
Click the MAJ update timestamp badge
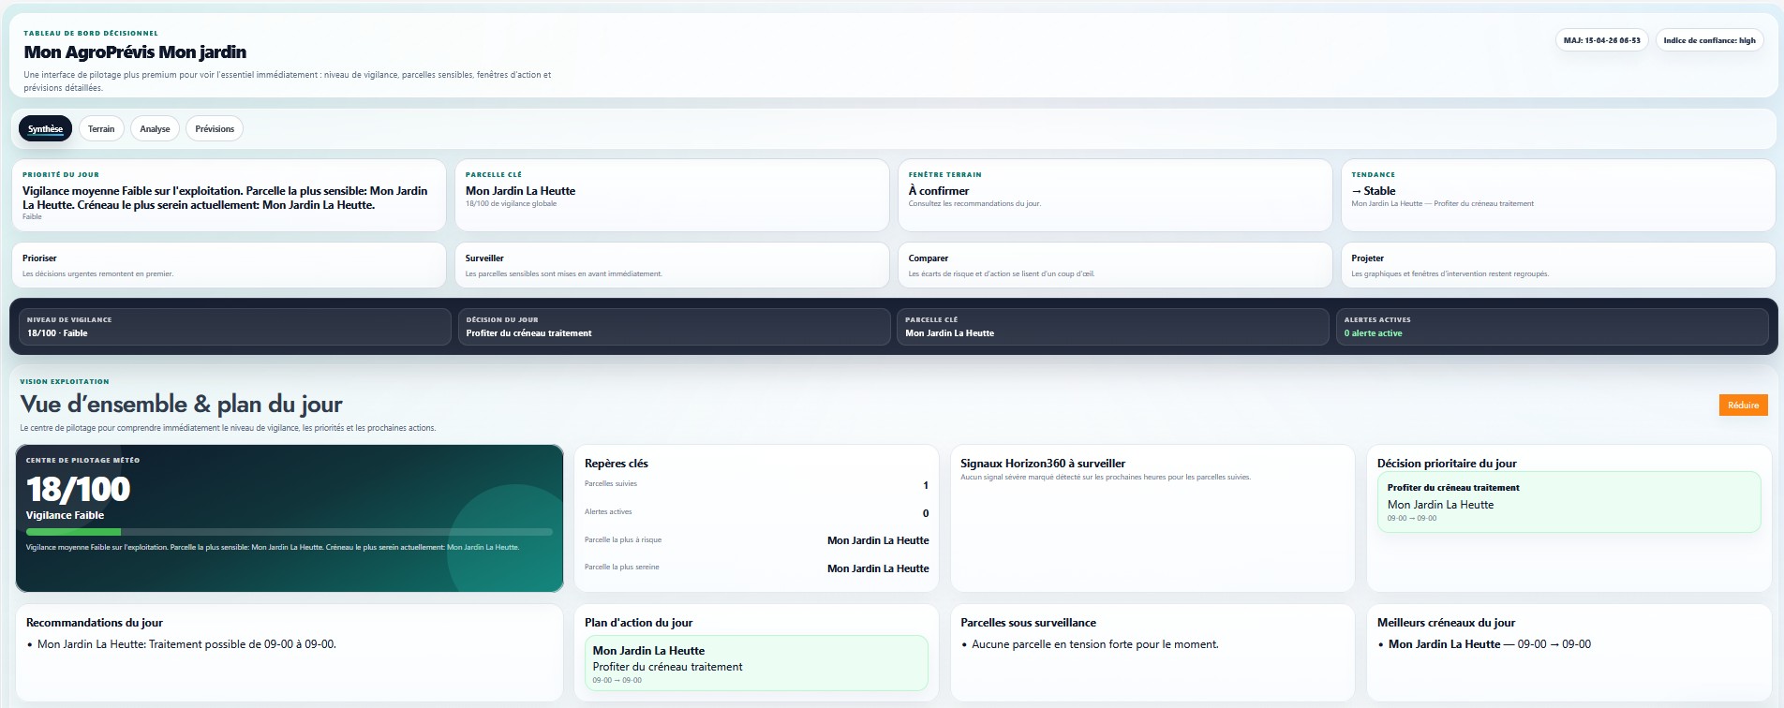click(1601, 40)
